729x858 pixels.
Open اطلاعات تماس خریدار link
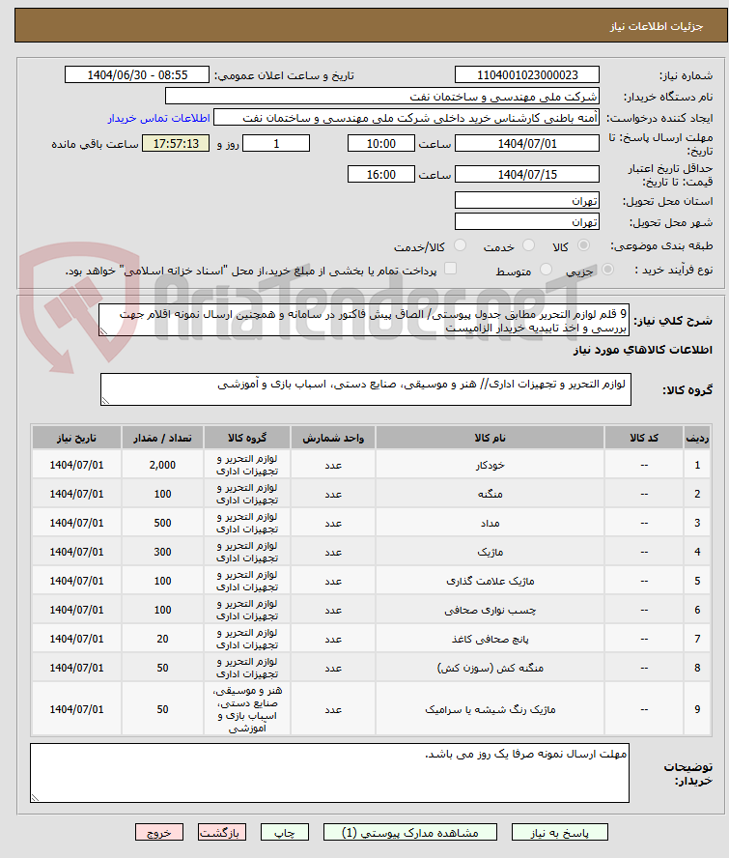click(158, 118)
